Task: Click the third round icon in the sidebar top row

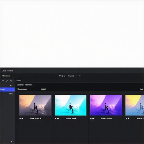Action: (x=11, y=81)
